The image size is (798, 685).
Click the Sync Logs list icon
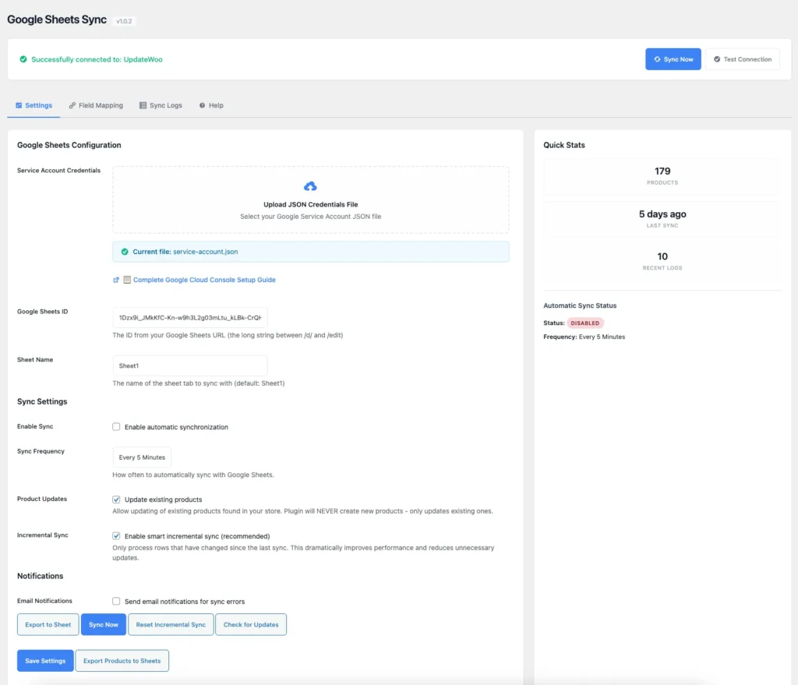143,105
